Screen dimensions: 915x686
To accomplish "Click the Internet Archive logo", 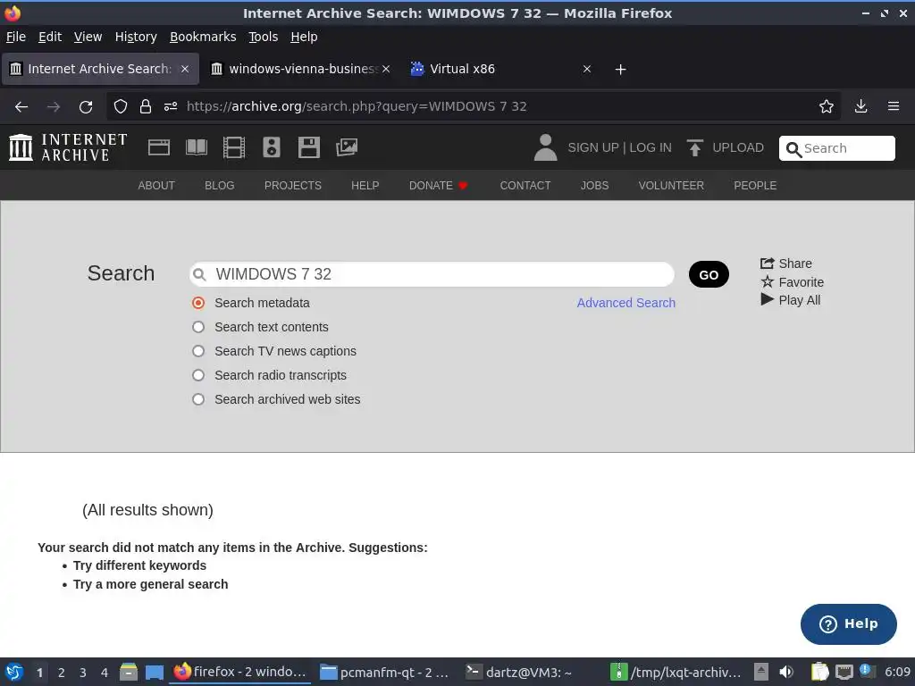I will [68, 147].
